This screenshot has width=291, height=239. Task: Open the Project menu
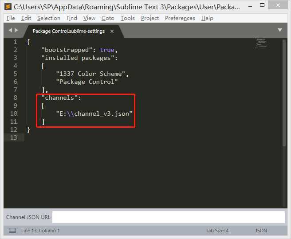[x=150, y=18]
